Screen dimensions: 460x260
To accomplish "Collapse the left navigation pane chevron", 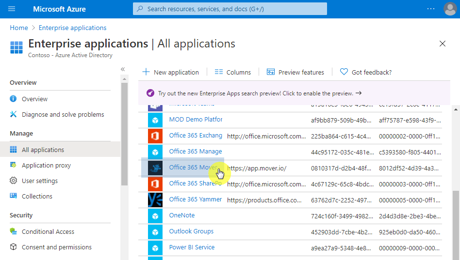I will coord(123,69).
